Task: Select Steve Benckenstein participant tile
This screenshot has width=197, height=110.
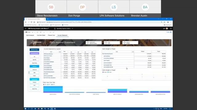Action: (x=51, y=9)
